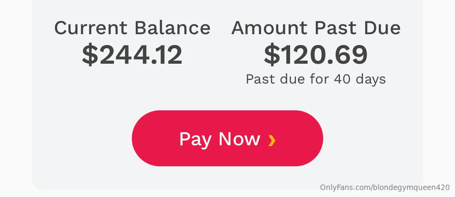Click the 40 in the past due note
Viewport: 455px width, 197px height.
342,79
